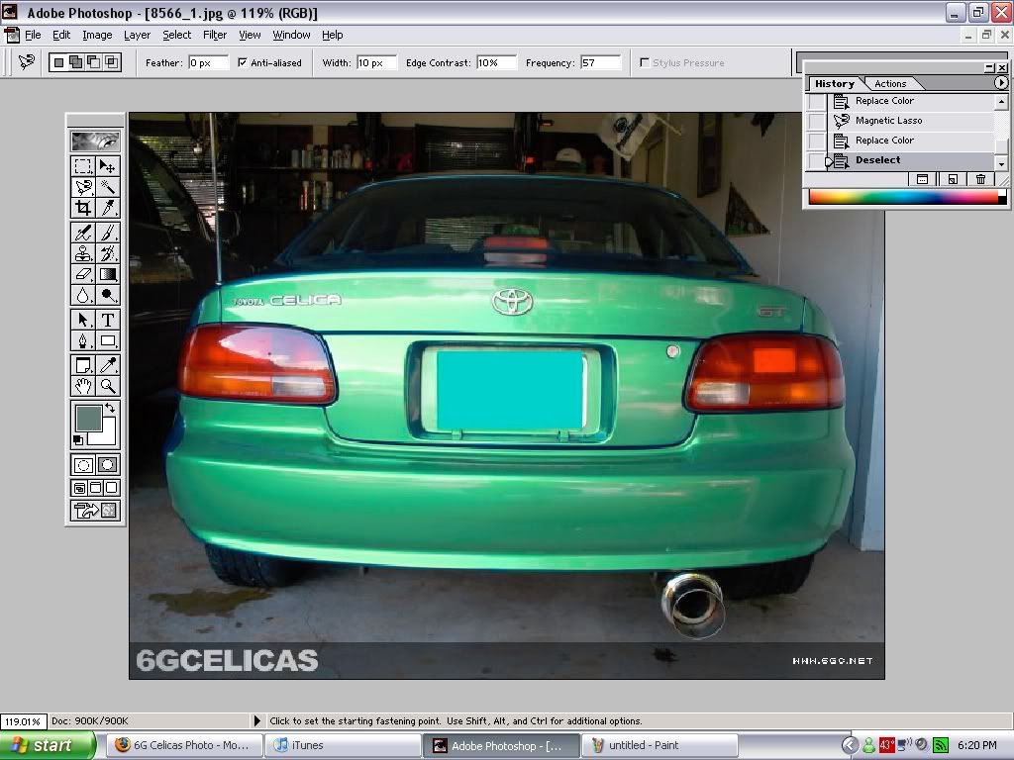Screen dimensions: 1014x760
Task: Pick the Dodge tool
Action: click(107, 295)
